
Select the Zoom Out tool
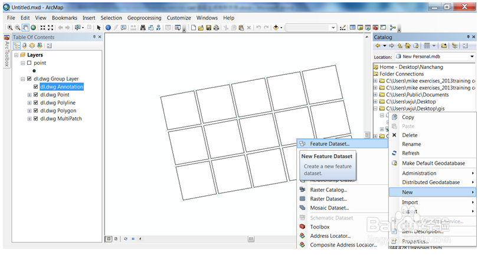coord(18,28)
